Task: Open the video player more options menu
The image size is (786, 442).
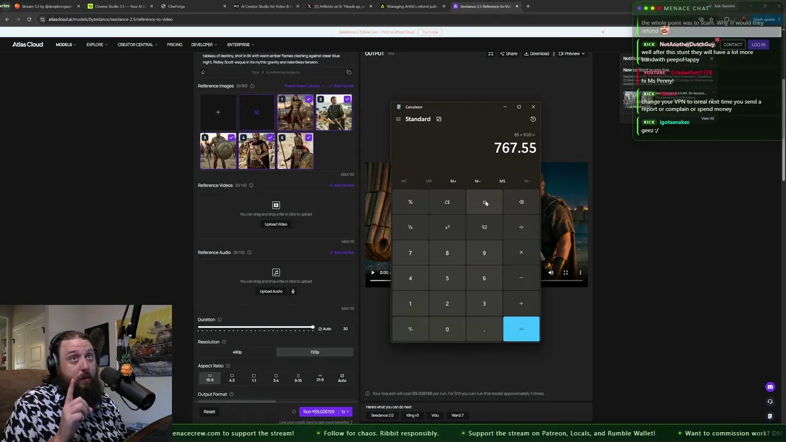Action: pos(580,273)
